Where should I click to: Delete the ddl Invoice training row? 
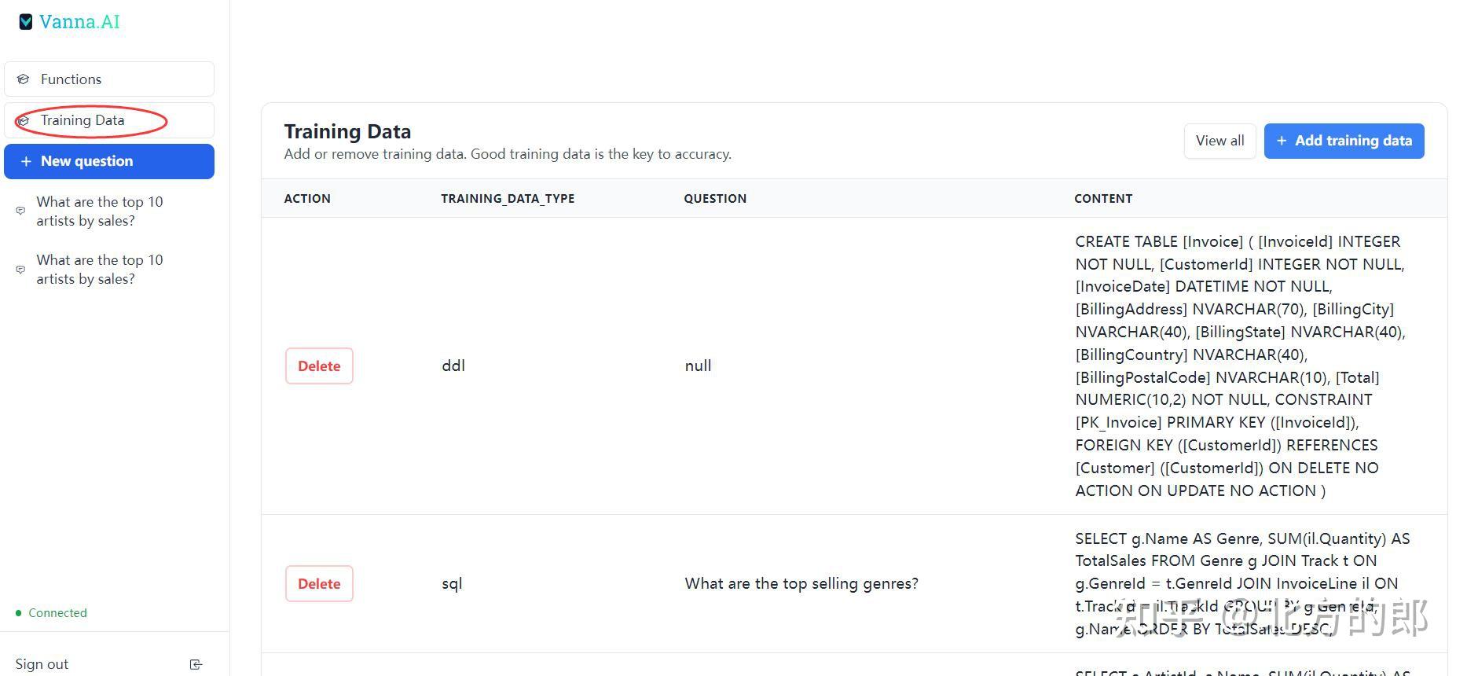click(x=319, y=366)
